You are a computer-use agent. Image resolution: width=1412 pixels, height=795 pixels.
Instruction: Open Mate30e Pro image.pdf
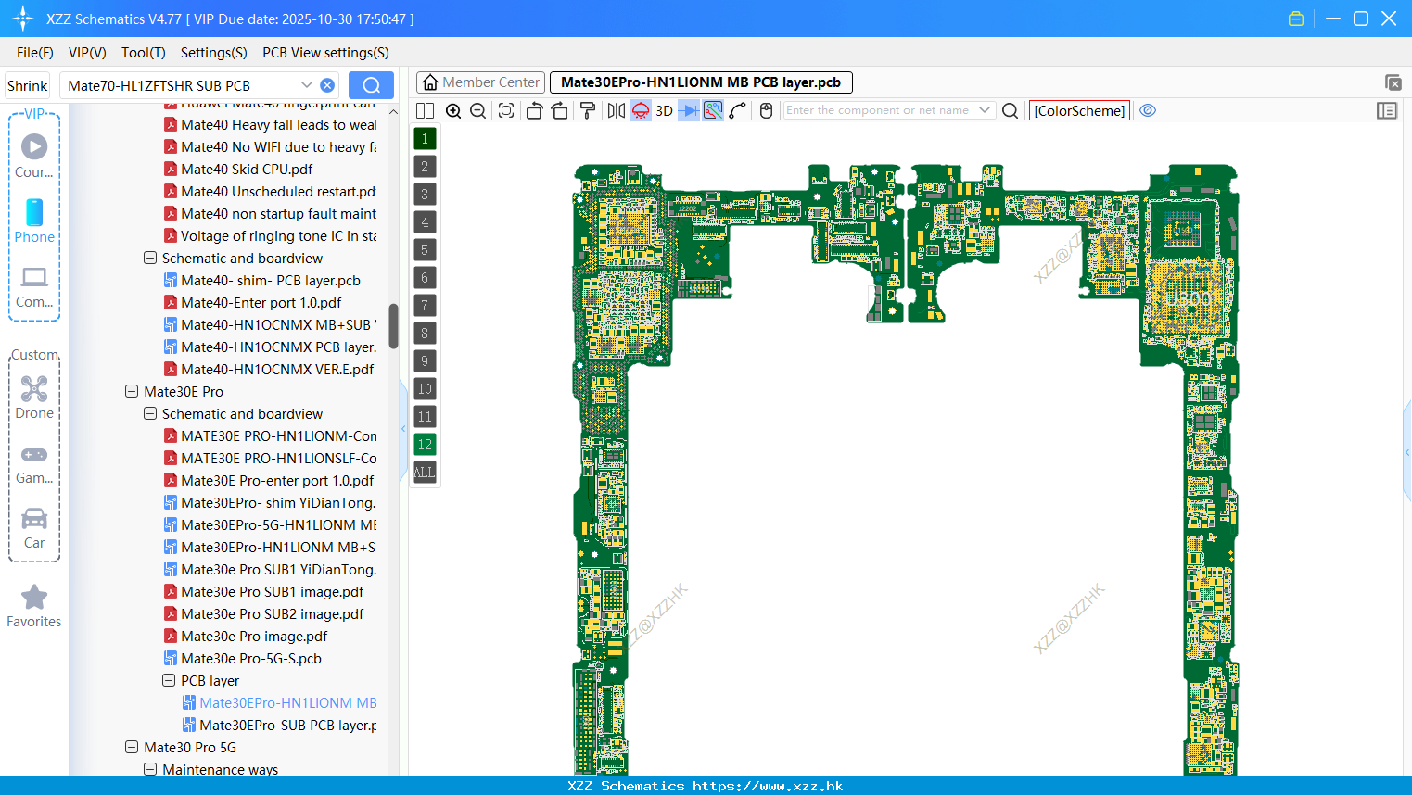254,636
